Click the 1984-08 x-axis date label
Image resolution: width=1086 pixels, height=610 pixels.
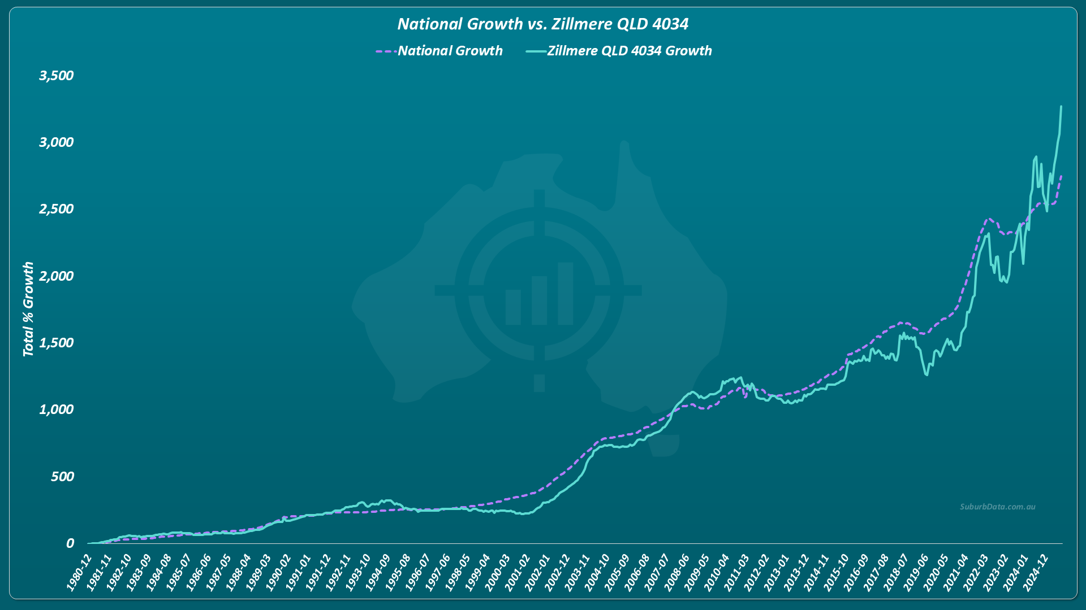point(158,572)
